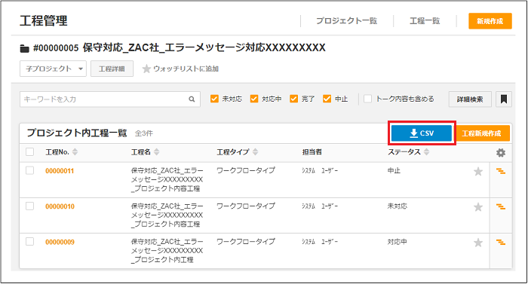Click status 対応中 in row 00000009
This screenshot has height=284, width=528.
[x=397, y=242]
